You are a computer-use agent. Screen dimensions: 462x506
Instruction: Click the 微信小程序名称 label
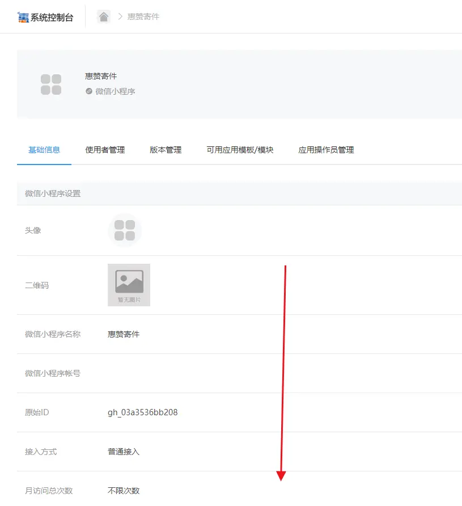tap(53, 334)
